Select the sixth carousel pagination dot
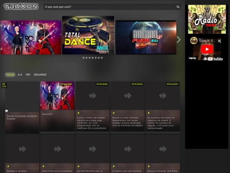 point(99,58)
